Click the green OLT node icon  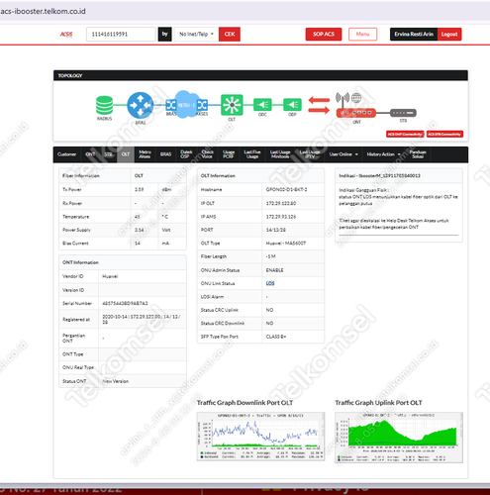click(232, 105)
